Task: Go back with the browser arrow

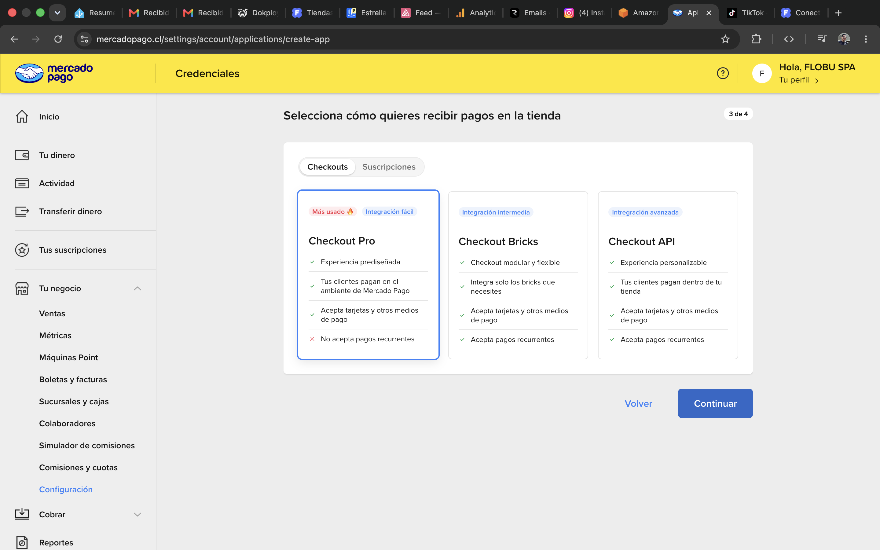Action: tap(14, 39)
